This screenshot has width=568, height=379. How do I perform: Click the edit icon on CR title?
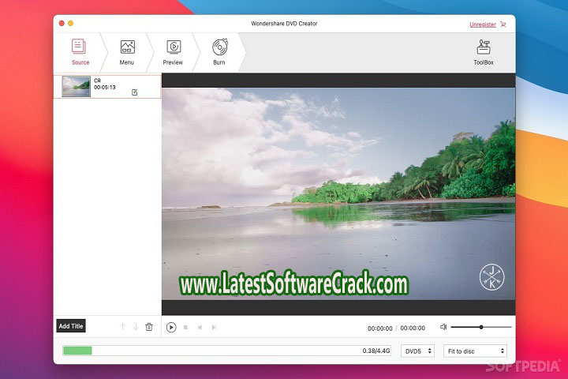(x=135, y=92)
